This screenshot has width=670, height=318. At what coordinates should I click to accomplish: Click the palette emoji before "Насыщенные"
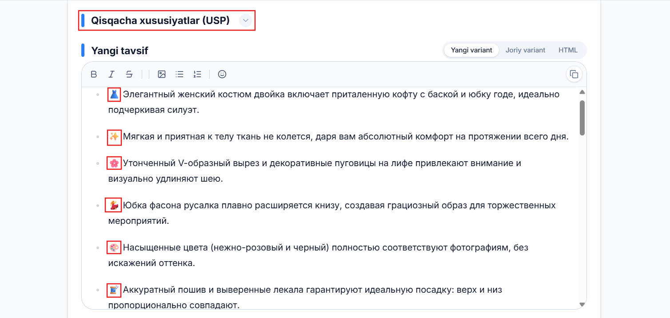click(114, 248)
